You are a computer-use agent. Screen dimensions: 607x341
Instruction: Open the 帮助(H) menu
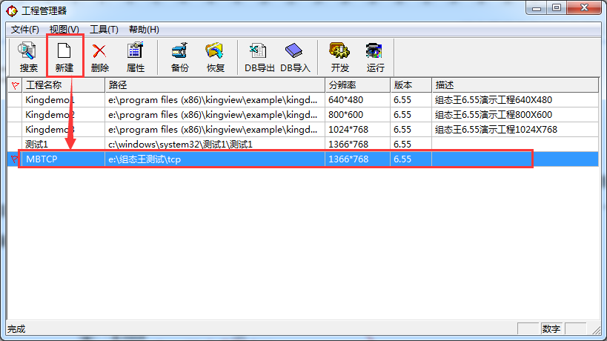[144, 30]
